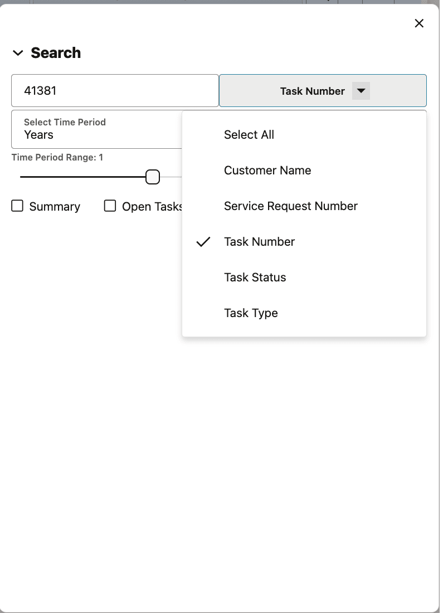Click the left end of the range slider track
The width and height of the screenshot is (448, 613).
[x=22, y=177]
